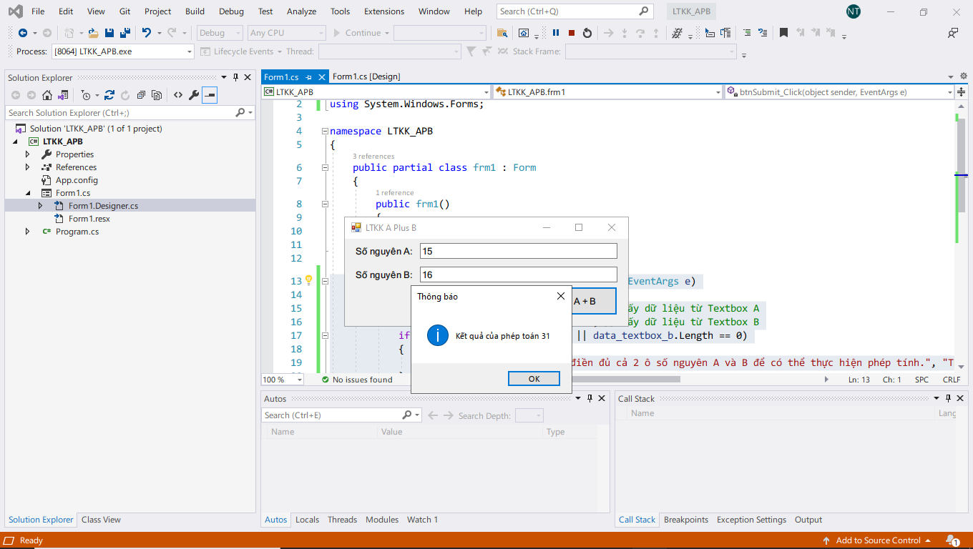The width and height of the screenshot is (973, 549).
Task: Click Add to Source Control
Action: coord(878,540)
